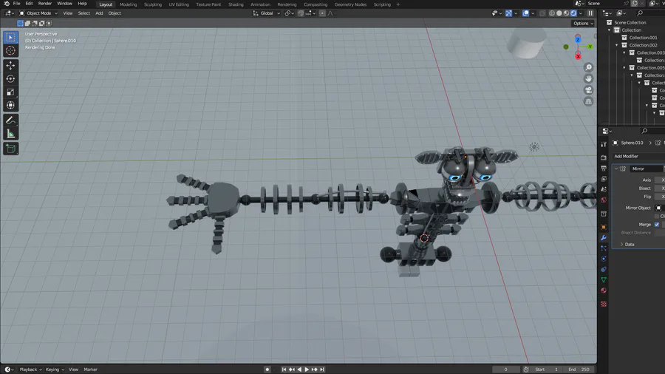665x374 pixels.
Task: Pause viewport render preview
Action: coord(590,13)
